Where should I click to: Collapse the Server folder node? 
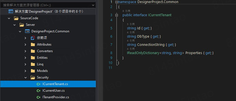14,25
